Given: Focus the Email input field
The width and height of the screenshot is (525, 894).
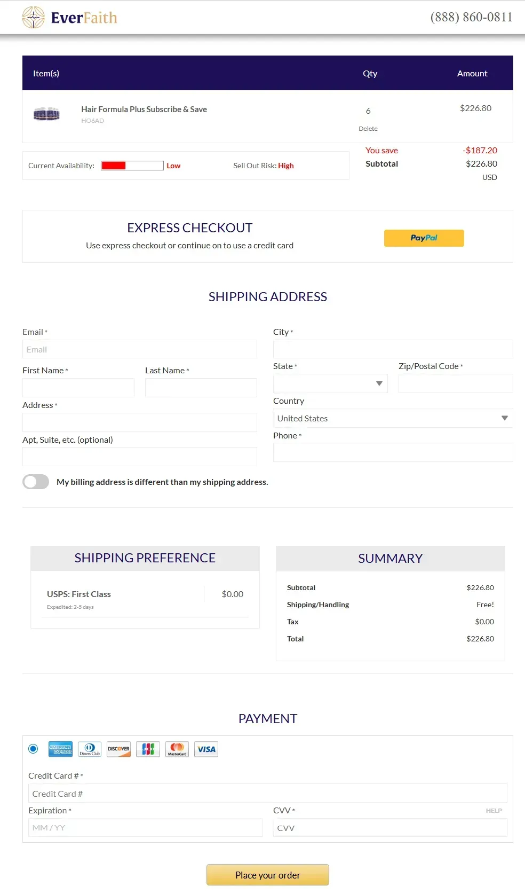Looking at the screenshot, I should (x=140, y=349).
